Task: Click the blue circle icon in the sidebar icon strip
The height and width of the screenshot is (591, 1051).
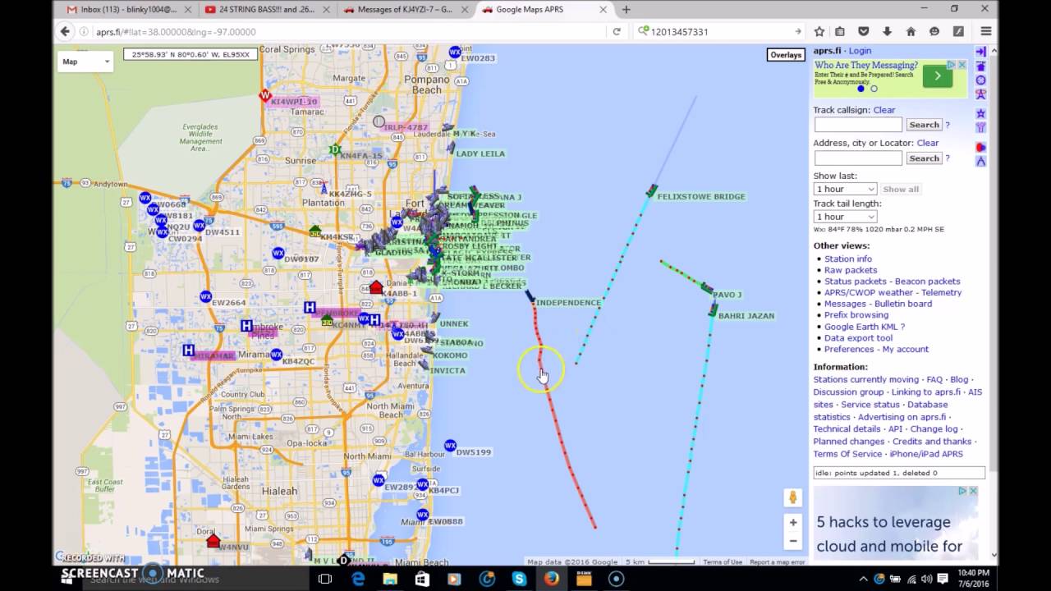Action: (980, 80)
